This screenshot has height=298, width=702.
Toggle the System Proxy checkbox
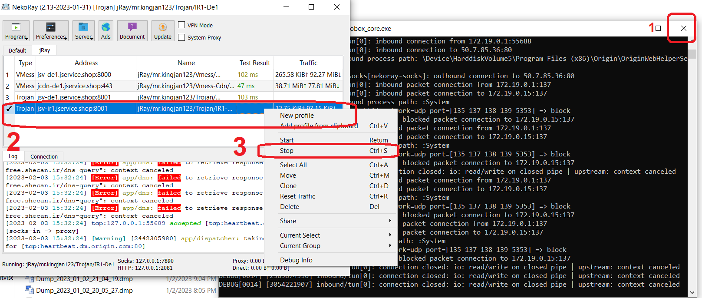(182, 37)
